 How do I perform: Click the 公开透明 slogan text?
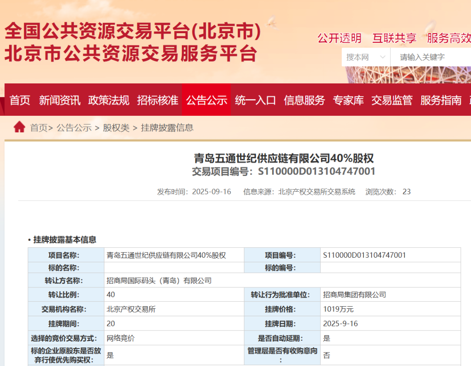pyautogui.click(x=339, y=38)
